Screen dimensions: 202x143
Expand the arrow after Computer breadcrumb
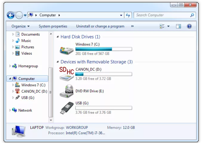click(x=59, y=15)
